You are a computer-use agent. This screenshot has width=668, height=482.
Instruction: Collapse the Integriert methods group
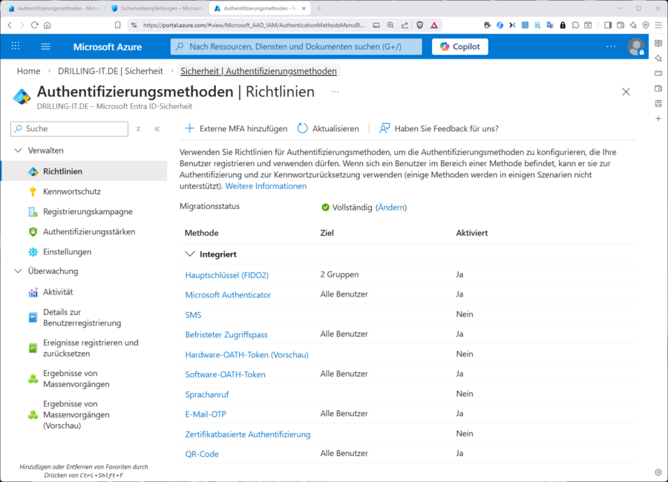[x=190, y=253]
